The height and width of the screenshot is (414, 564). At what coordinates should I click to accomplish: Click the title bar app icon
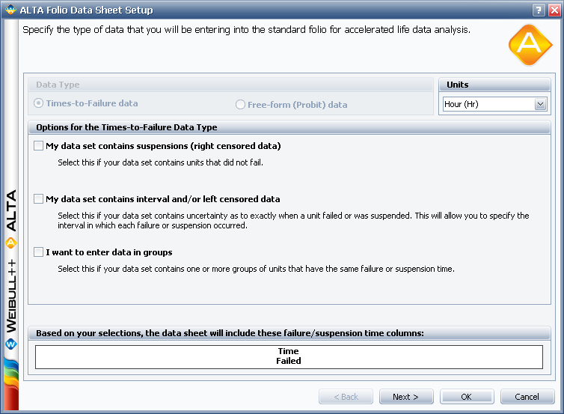click(x=10, y=10)
